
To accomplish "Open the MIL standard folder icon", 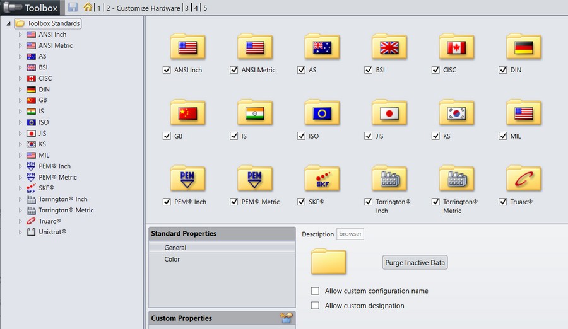I will pos(524,113).
